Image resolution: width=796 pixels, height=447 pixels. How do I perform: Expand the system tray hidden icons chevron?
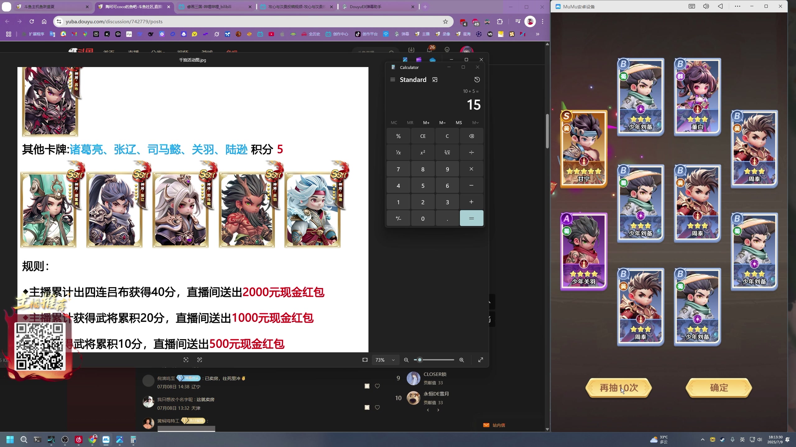click(702, 440)
